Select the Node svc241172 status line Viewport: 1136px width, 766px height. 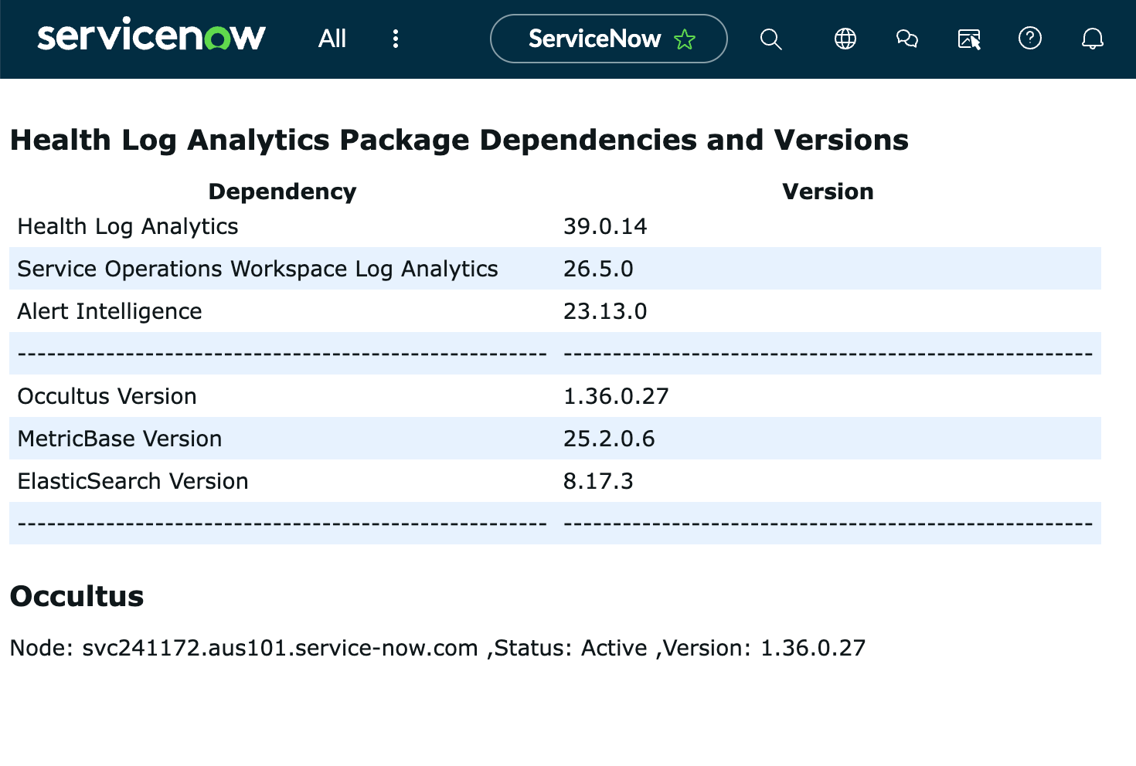coord(437,648)
